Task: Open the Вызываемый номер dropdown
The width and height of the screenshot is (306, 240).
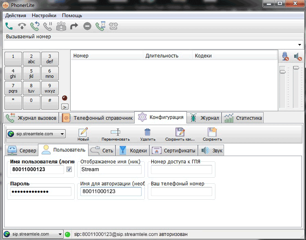Action: click(300, 44)
